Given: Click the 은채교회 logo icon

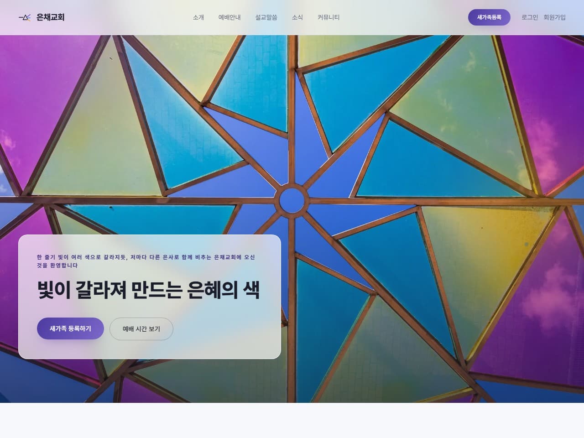Looking at the screenshot, I should point(25,17).
